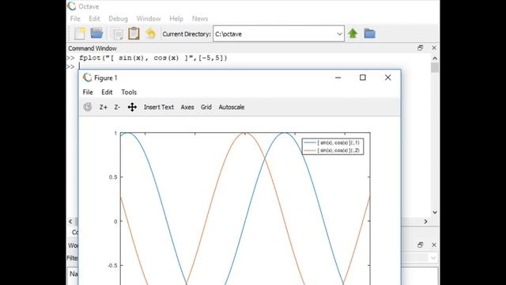506x285 pixels.
Task: Click Command Window scrollbar down arrow
Action: point(435,212)
